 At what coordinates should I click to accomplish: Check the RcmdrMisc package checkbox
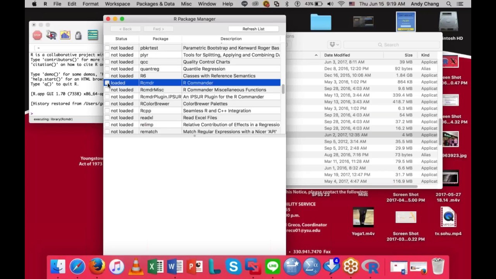click(x=107, y=90)
